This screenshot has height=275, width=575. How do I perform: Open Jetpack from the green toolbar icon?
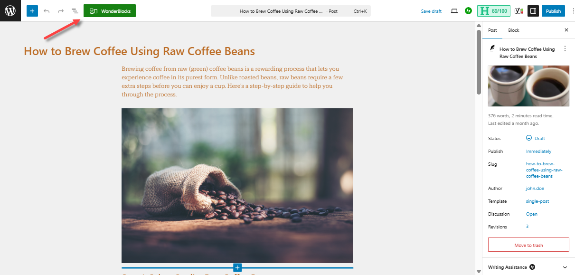[x=468, y=10]
